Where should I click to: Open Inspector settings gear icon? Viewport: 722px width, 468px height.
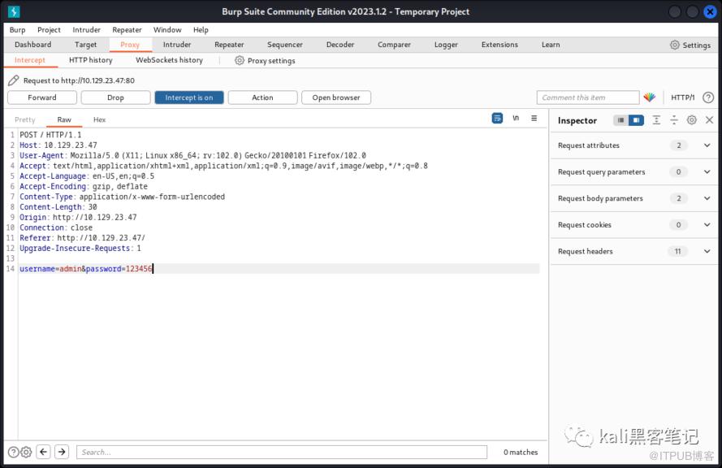[692, 120]
